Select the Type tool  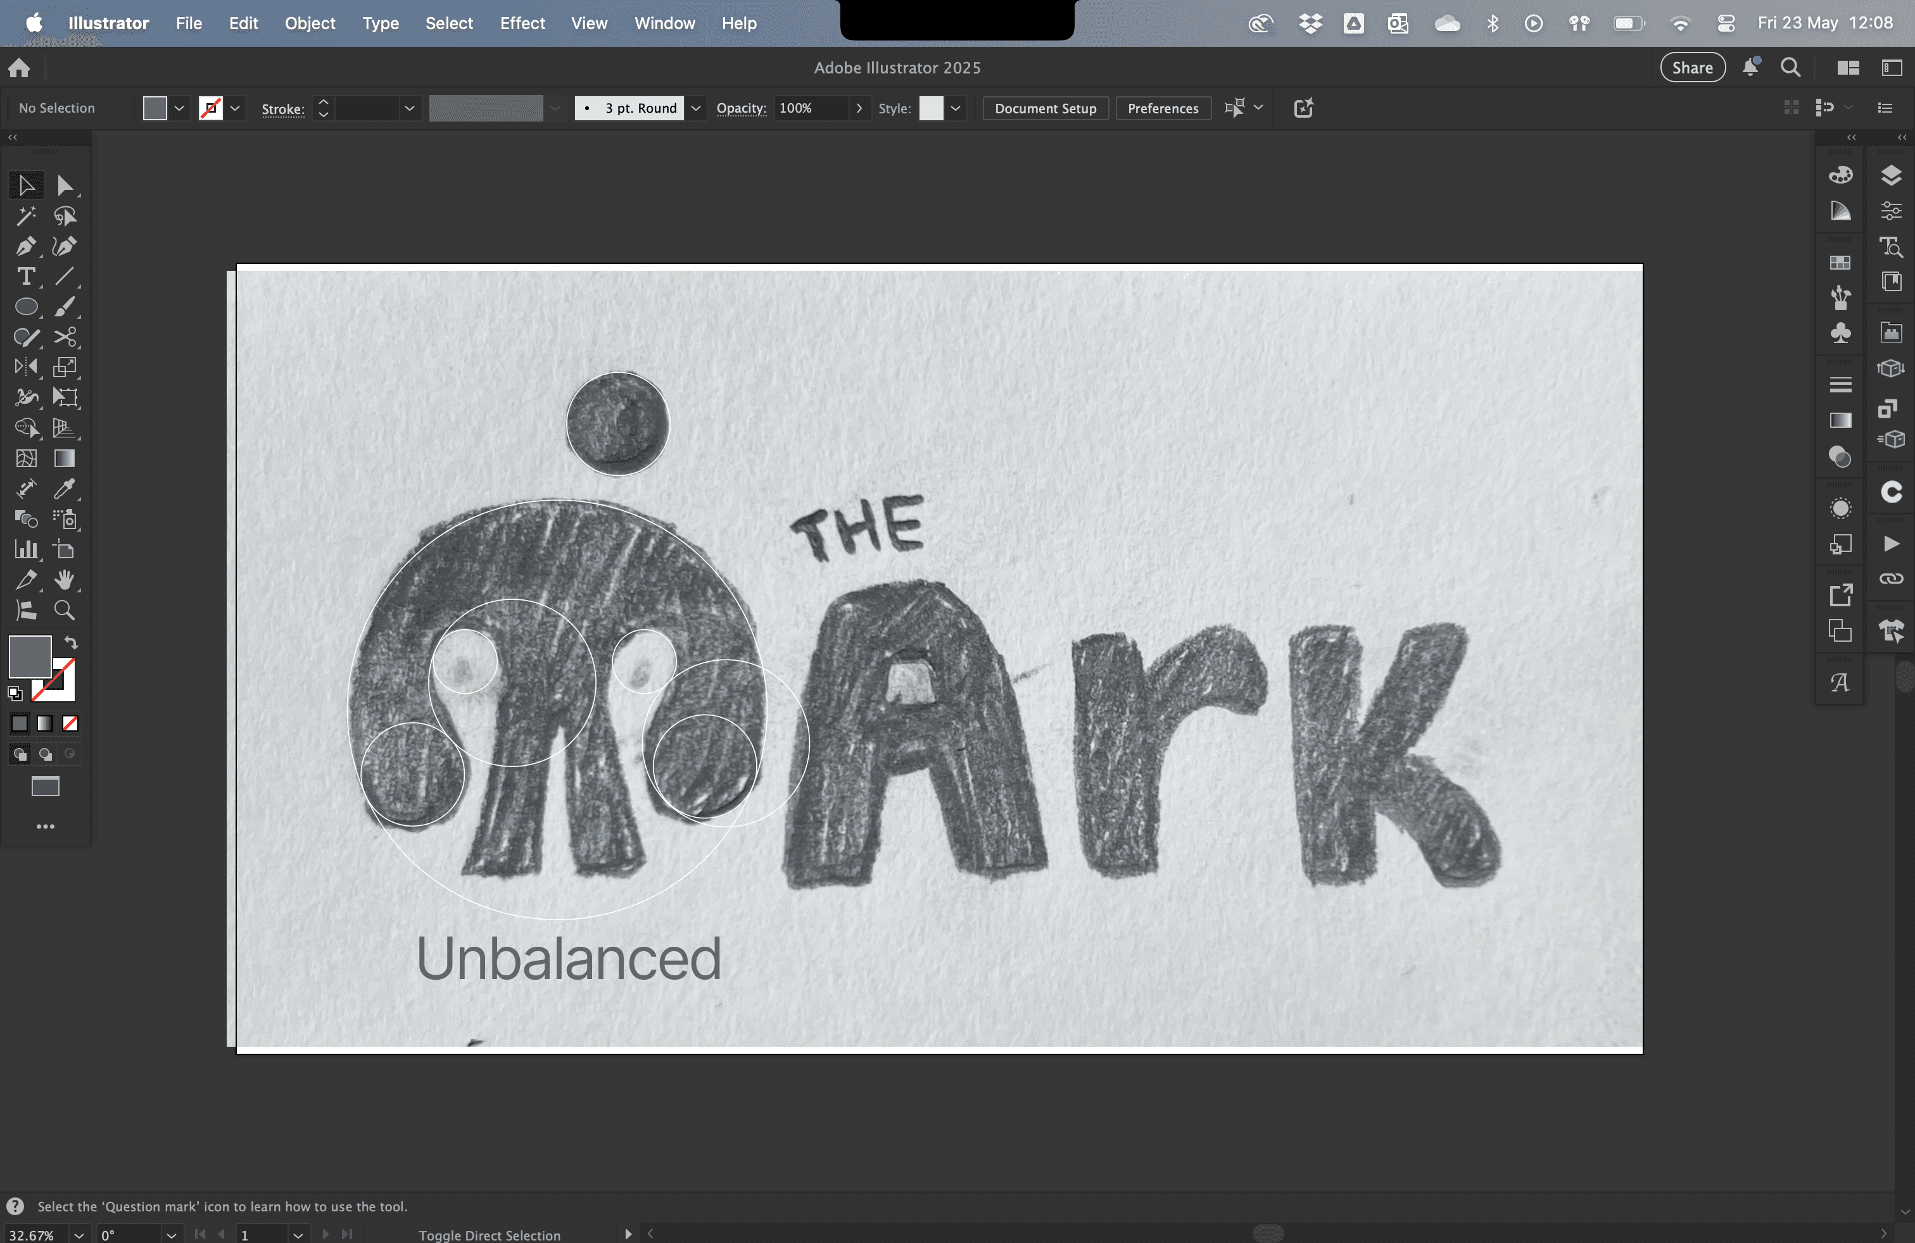pos(26,277)
